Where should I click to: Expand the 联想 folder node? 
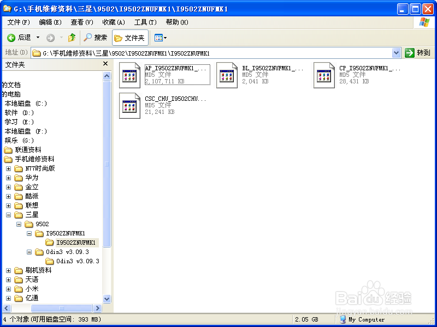click(8, 205)
